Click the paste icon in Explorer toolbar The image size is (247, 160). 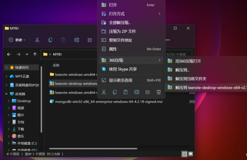click(x=64, y=40)
